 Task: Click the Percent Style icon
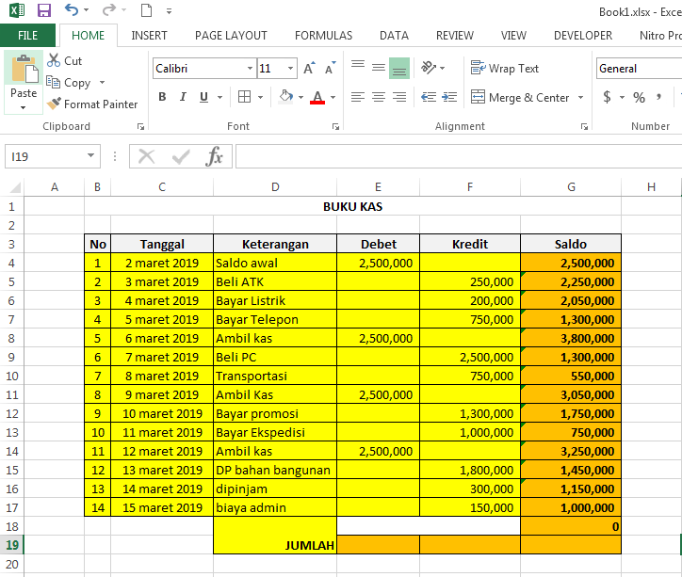(x=639, y=97)
